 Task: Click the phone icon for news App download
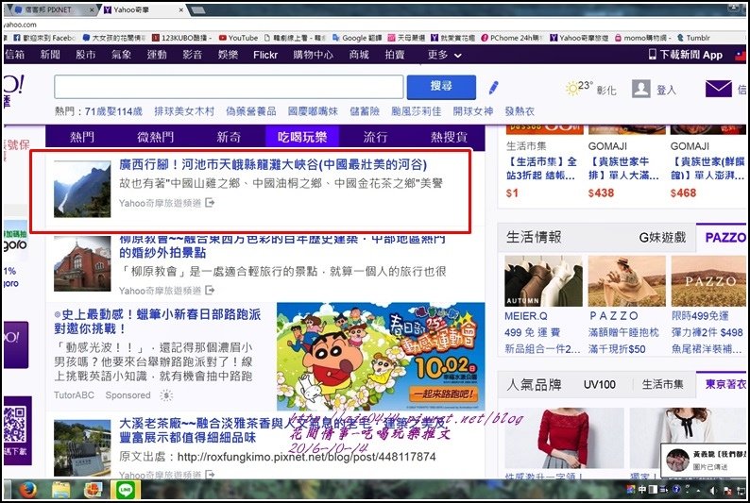pyautogui.click(x=652, y=55)
